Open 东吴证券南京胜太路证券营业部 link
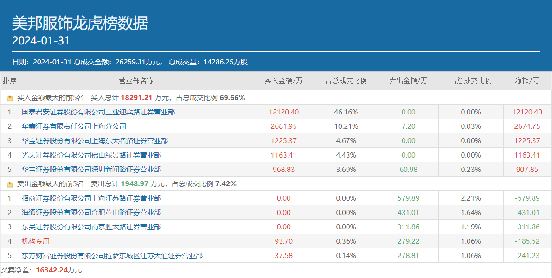This screenshot has height=278, width=552. point(91,227)
